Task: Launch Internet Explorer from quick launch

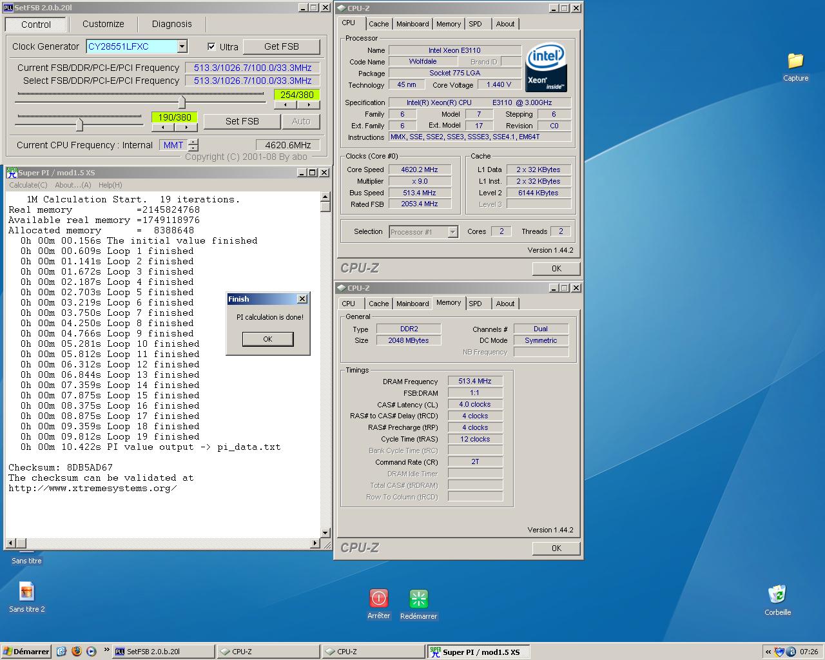Action: pos(61,652)
